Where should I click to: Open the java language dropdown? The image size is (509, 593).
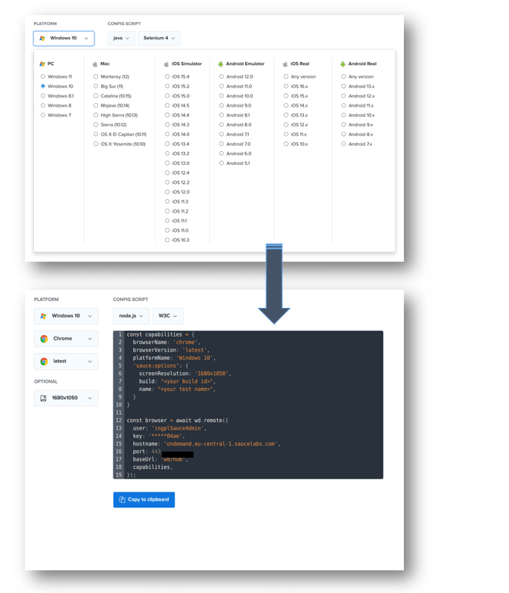click(x=121, y=38)
